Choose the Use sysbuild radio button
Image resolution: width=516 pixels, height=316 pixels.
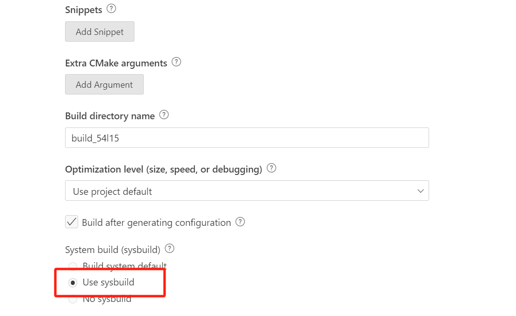(x=73, y=283)
